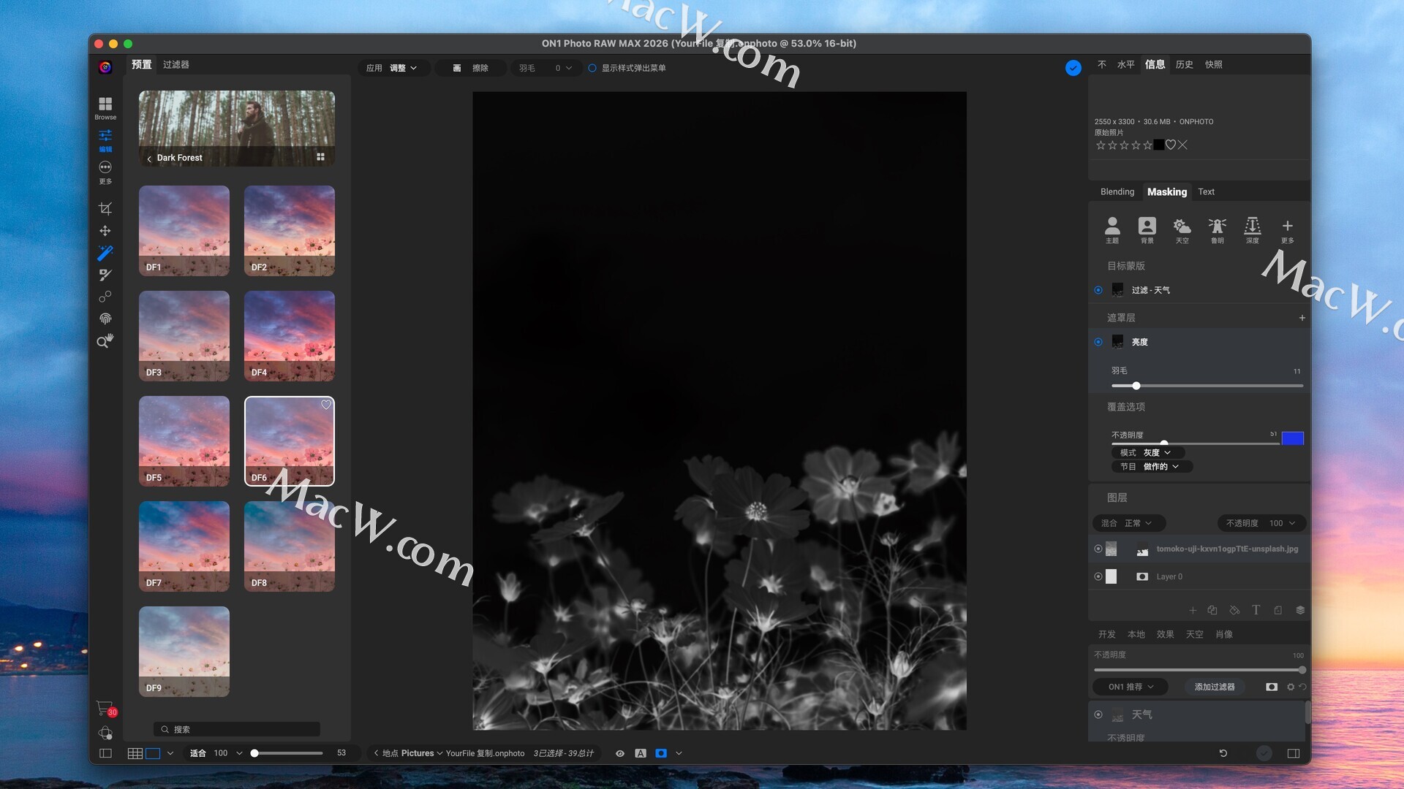Go back from Dark Forest presets

click(x=149, y=159)
